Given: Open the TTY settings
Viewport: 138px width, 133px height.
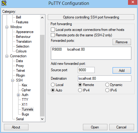Looking at the screenshot, I should [x=25, y=100].
